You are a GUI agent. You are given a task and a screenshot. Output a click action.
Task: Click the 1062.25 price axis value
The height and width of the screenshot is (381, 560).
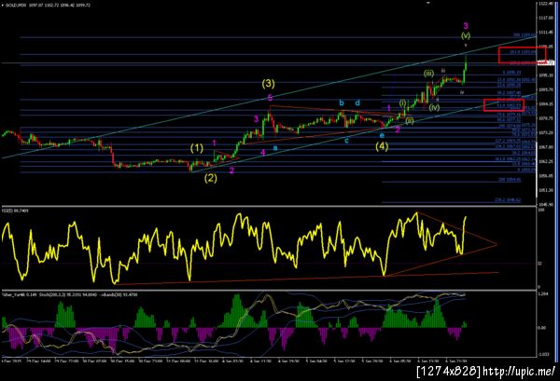click(545, 161)
